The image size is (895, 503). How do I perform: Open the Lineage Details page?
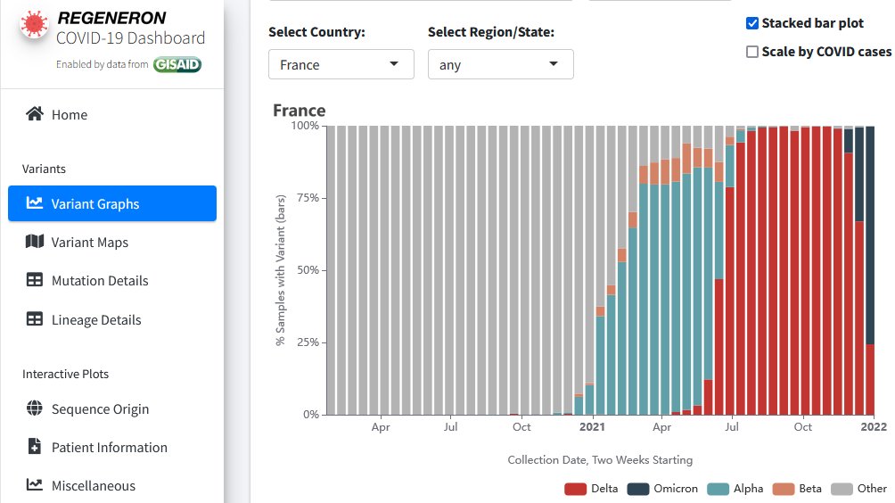pos(96,319)
